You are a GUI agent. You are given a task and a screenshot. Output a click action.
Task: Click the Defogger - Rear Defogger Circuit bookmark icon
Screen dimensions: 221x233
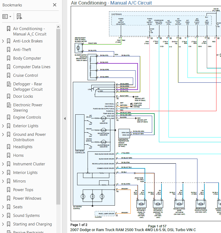tap(9, 84)
